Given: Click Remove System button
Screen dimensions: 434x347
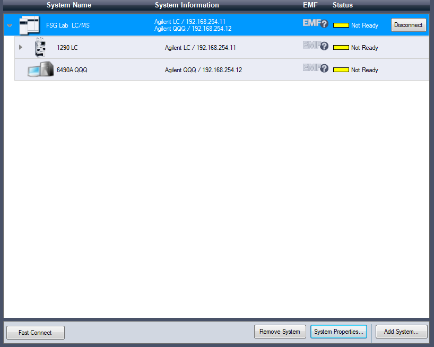Looking at the screenshot, I should [x=280, y=332].
